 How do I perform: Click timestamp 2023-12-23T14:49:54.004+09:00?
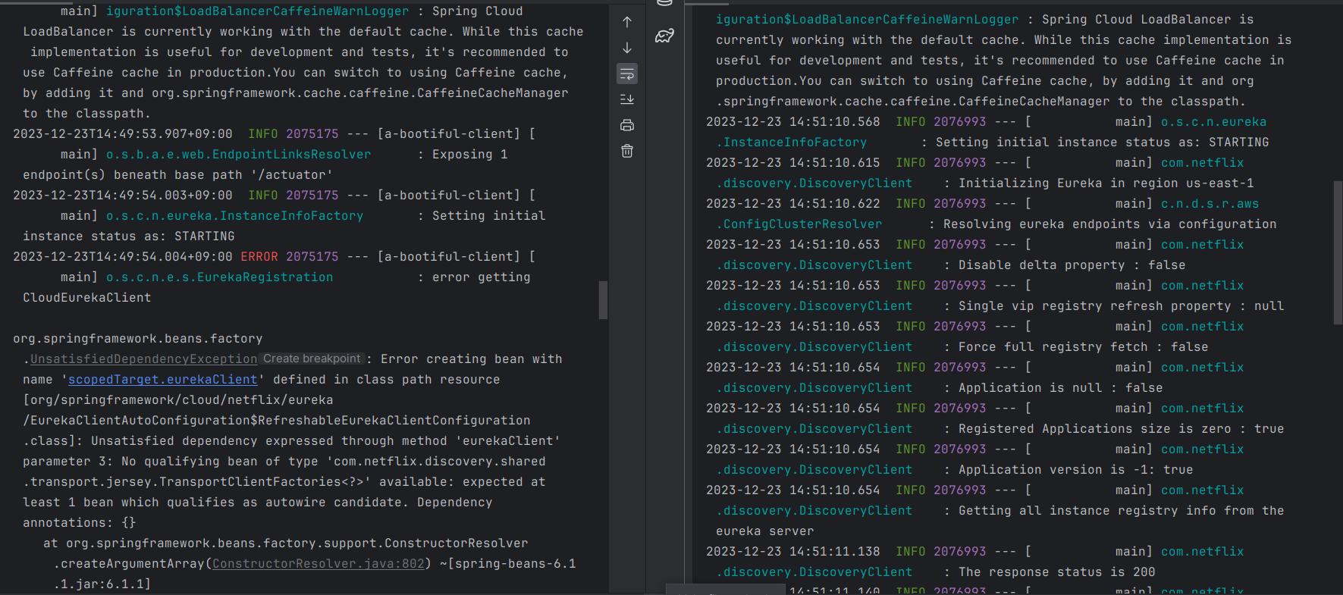click(x=123, y=257)
